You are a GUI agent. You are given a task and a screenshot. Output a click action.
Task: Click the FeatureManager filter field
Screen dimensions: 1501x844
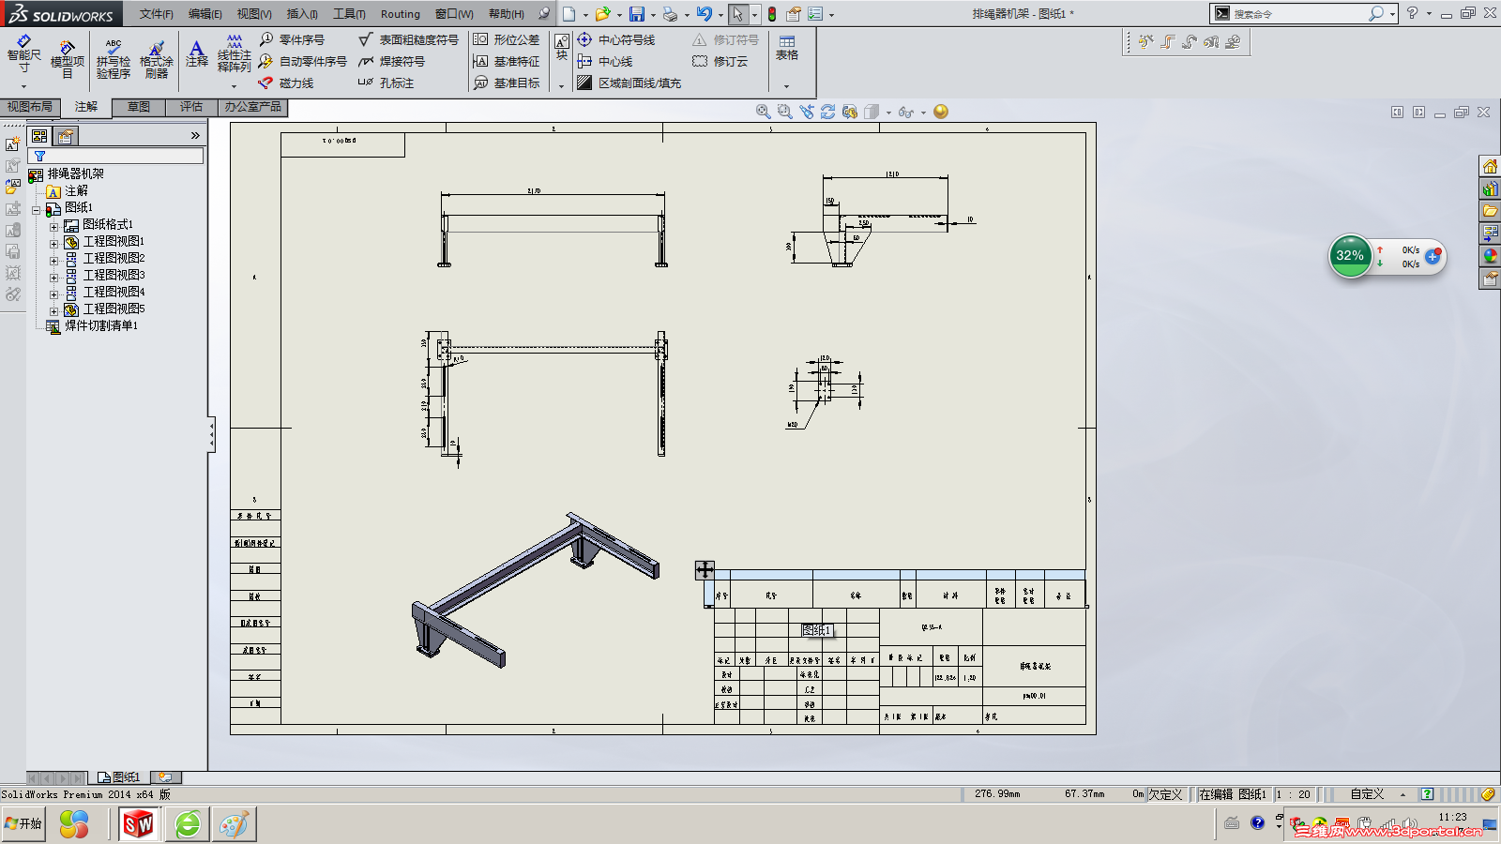(x=116, y=156)
